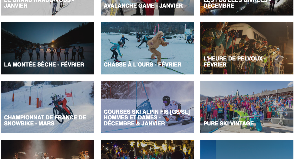Open the Chasse à l'Ours - Février card
295x159 pixels.
[x=147, y=48]
